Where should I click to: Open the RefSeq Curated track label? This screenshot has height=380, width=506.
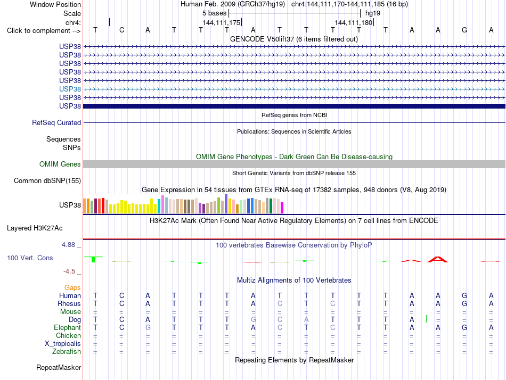56,122
